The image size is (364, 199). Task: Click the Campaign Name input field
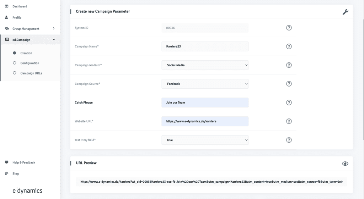tap(205, 46)
